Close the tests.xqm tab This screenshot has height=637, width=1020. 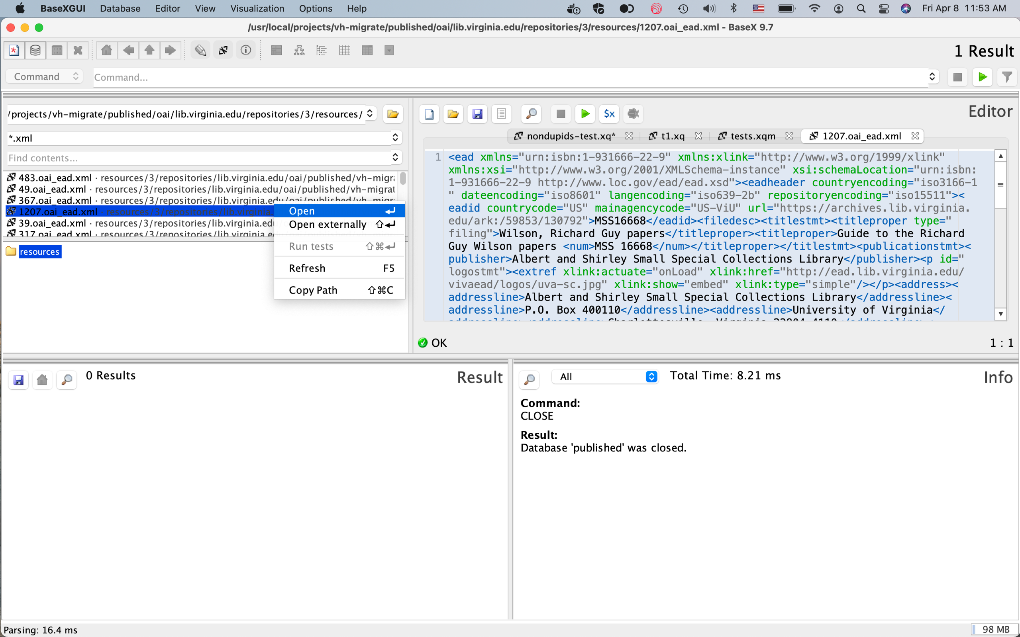point(789,136)
